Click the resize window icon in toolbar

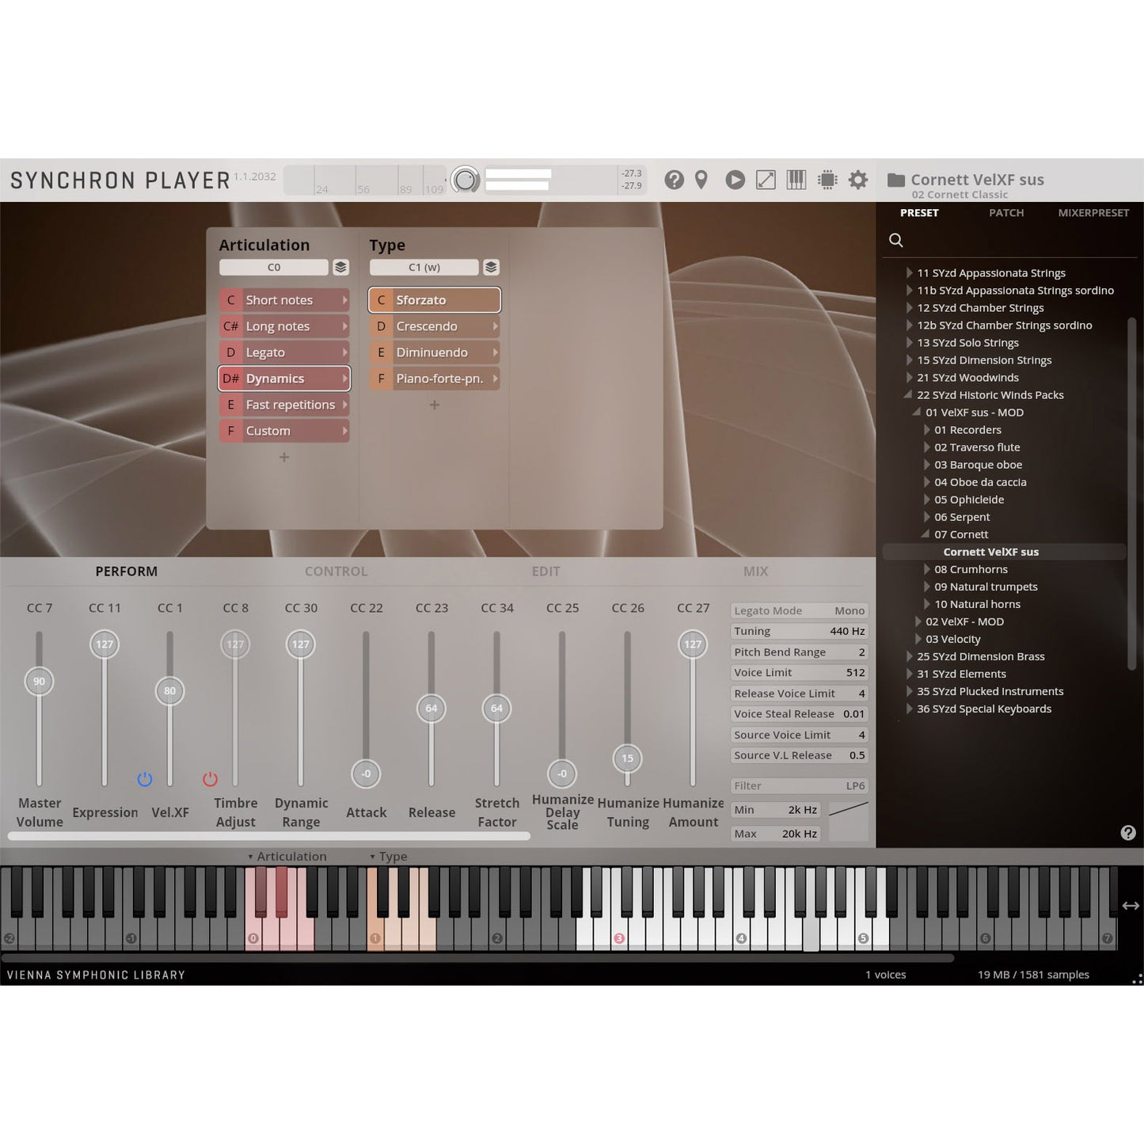pos(766,181)
